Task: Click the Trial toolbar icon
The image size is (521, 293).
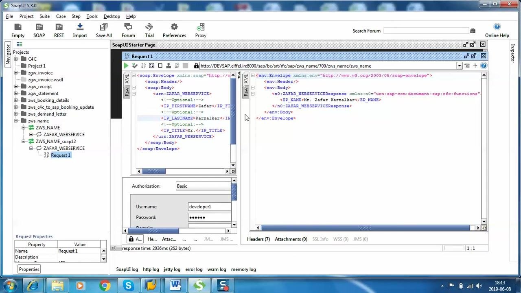Action: click(149, 31)
